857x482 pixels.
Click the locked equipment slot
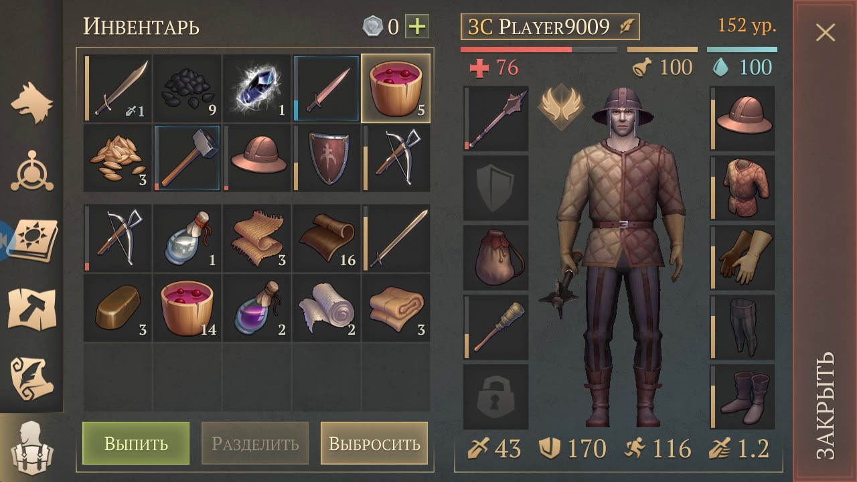(495, 397)
